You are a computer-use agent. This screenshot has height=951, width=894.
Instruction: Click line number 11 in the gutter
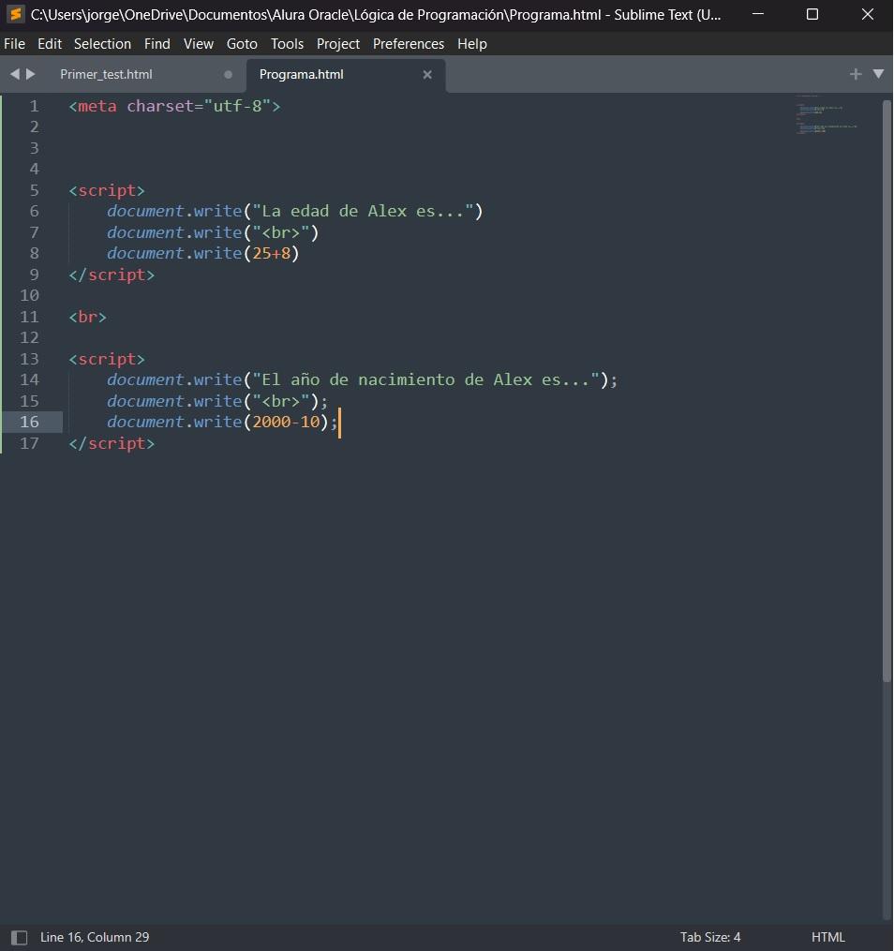click(30, 317)
